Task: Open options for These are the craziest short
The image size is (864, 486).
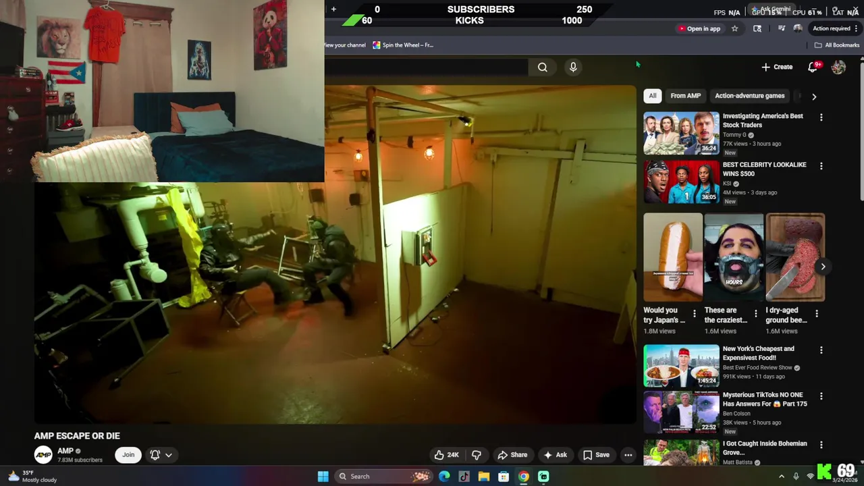Action: coord(755,313)
